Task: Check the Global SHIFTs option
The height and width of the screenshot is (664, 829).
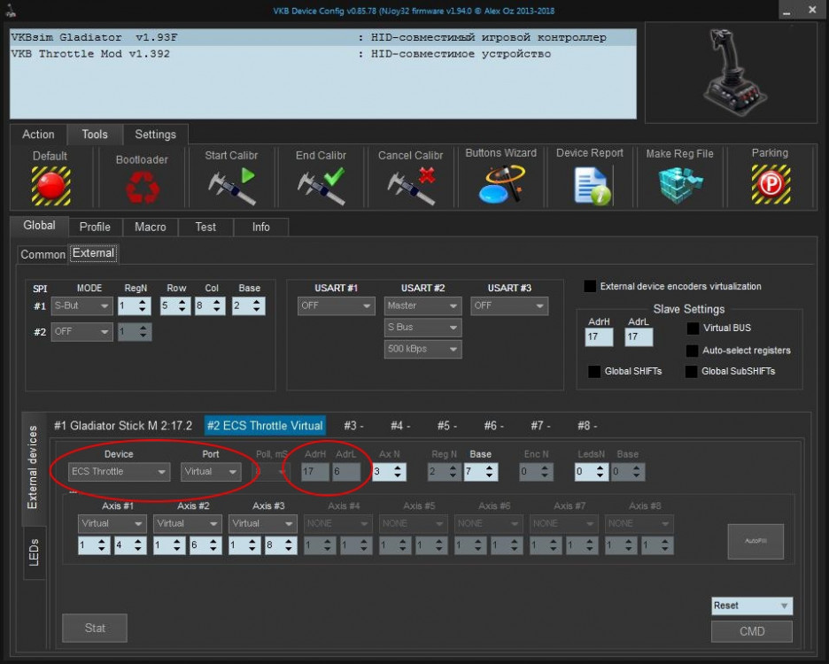Action: pyautogui.click(x=595, y=372)
